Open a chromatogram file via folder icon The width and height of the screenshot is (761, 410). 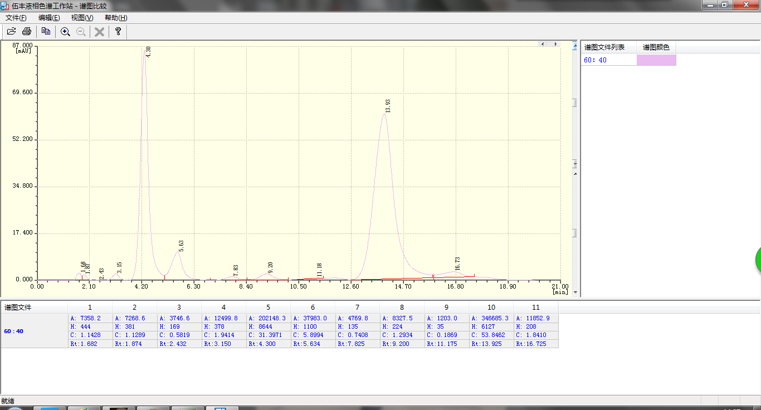(11, 32)
